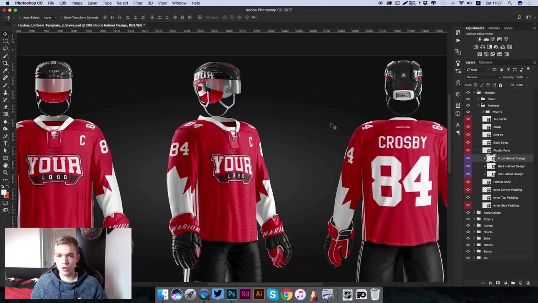Viewport: 538px width, 303px height.
Task: Select the Magic Wand tool
Action: coord(5,56)
